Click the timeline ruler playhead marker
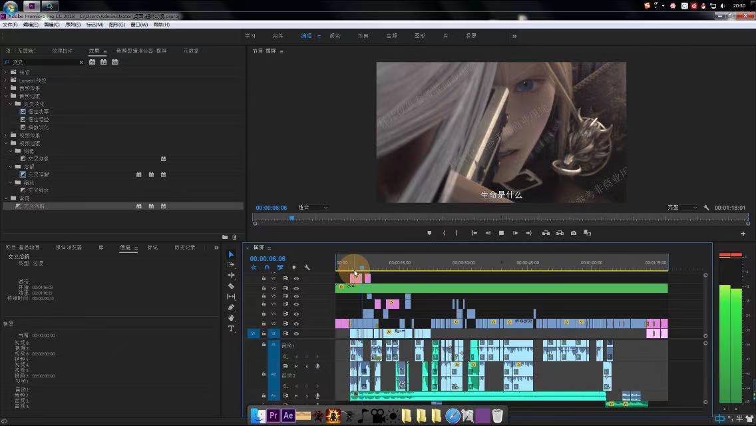The image size is (756, 426). (x=361, y=268)
